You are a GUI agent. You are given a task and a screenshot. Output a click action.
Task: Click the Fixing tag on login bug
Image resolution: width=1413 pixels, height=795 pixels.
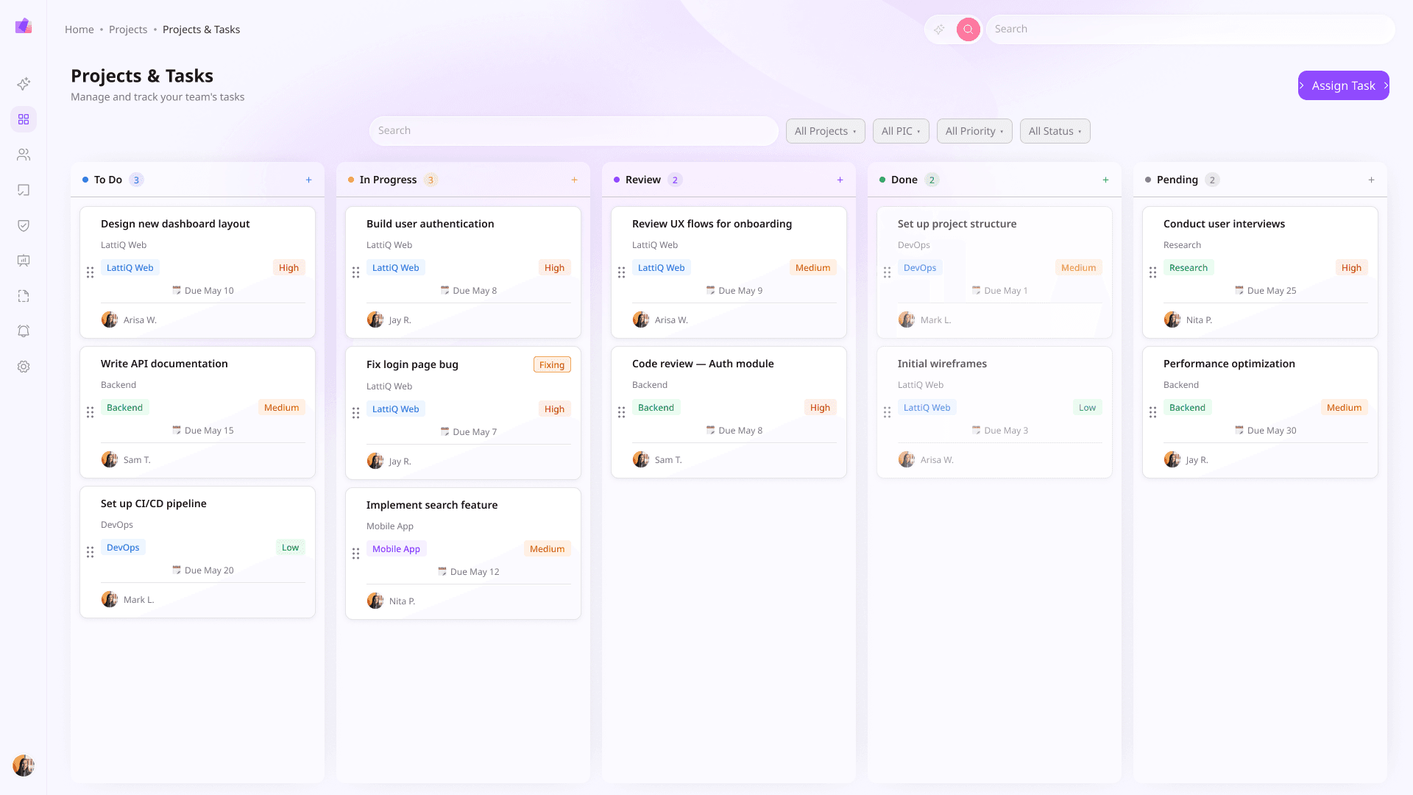click(552, 365)
